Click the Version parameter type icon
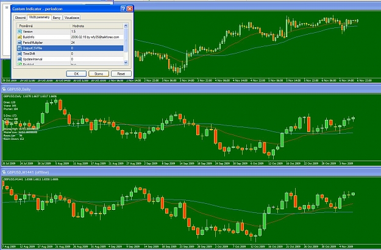Image resolution: width=381 pixels, height=250 pixels. click(x=20, y=32)
